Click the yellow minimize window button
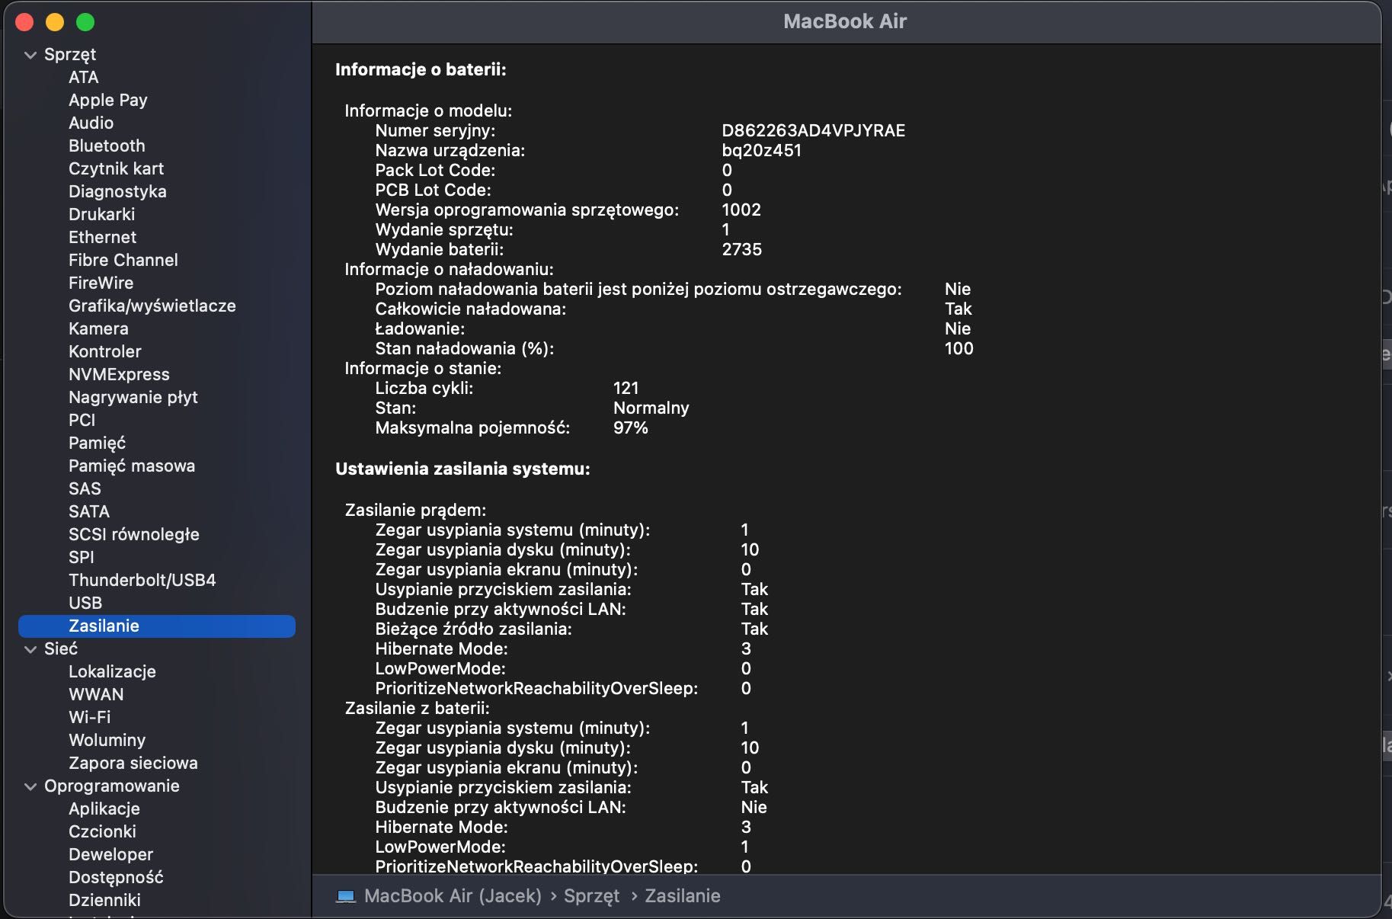 tap(55, 22)
